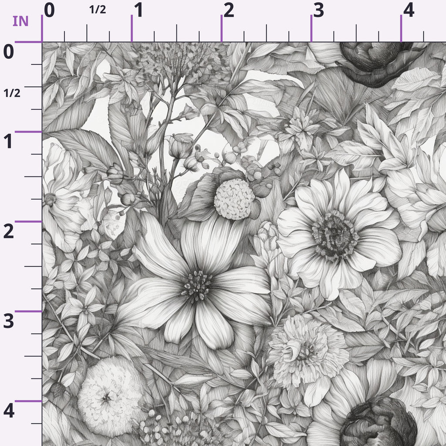The image size is (446, 446).
Task: Pick the number 2 on vertical ruler
Action: point(9,231)
